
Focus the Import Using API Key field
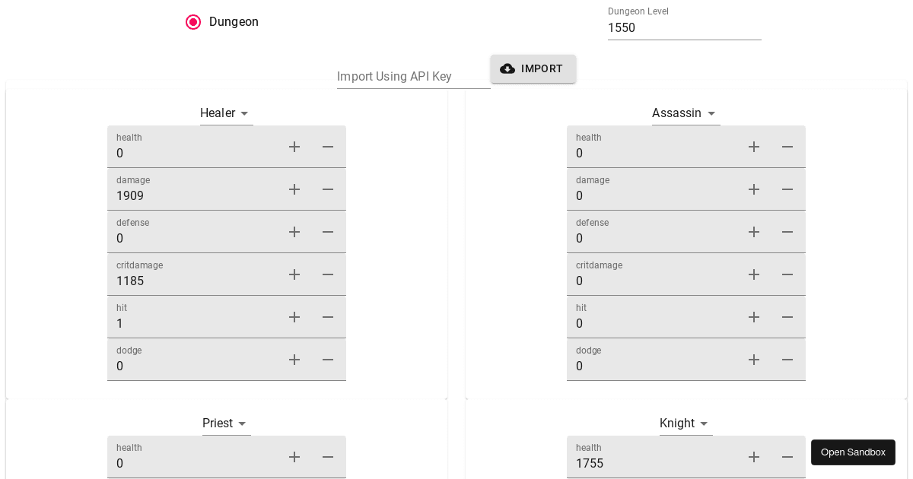[x=413, y=77]
